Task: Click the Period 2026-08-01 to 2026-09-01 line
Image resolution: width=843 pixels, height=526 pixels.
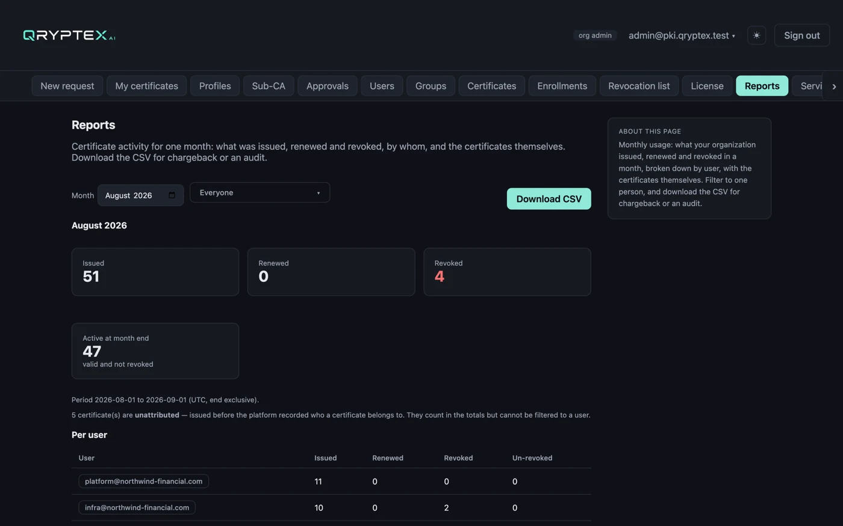Action: [165, 400]
